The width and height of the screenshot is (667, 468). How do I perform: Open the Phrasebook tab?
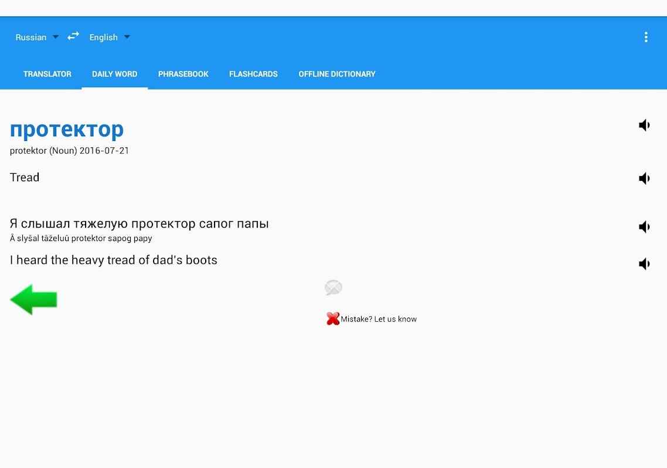[183, 74]
